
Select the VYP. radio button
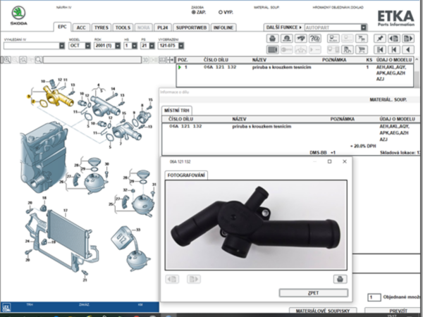tap(220, 13)
